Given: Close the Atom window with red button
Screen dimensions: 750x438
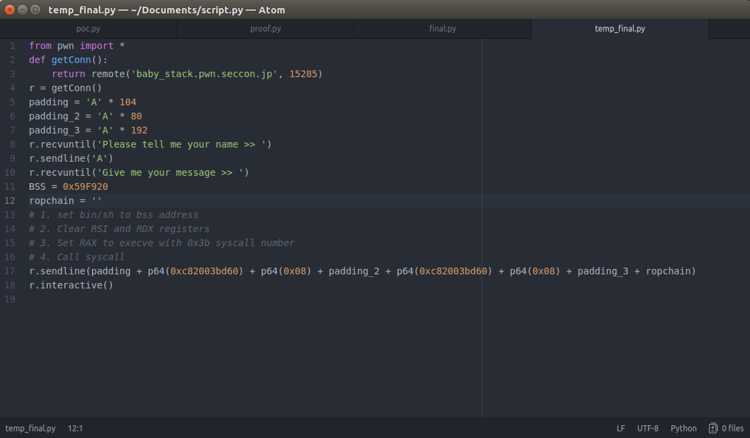Looking at the screenshot, I should (10, 10).
